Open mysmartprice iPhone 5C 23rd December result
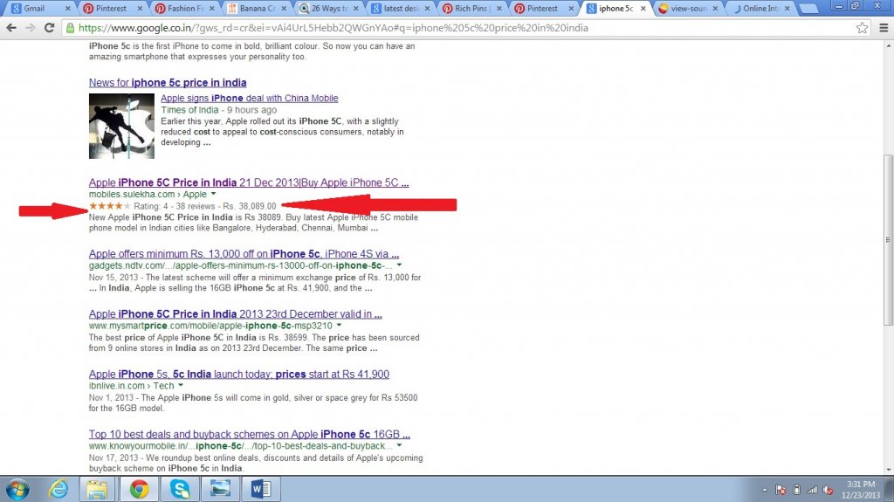Screen dimensions: 894x502 [235, 313]
